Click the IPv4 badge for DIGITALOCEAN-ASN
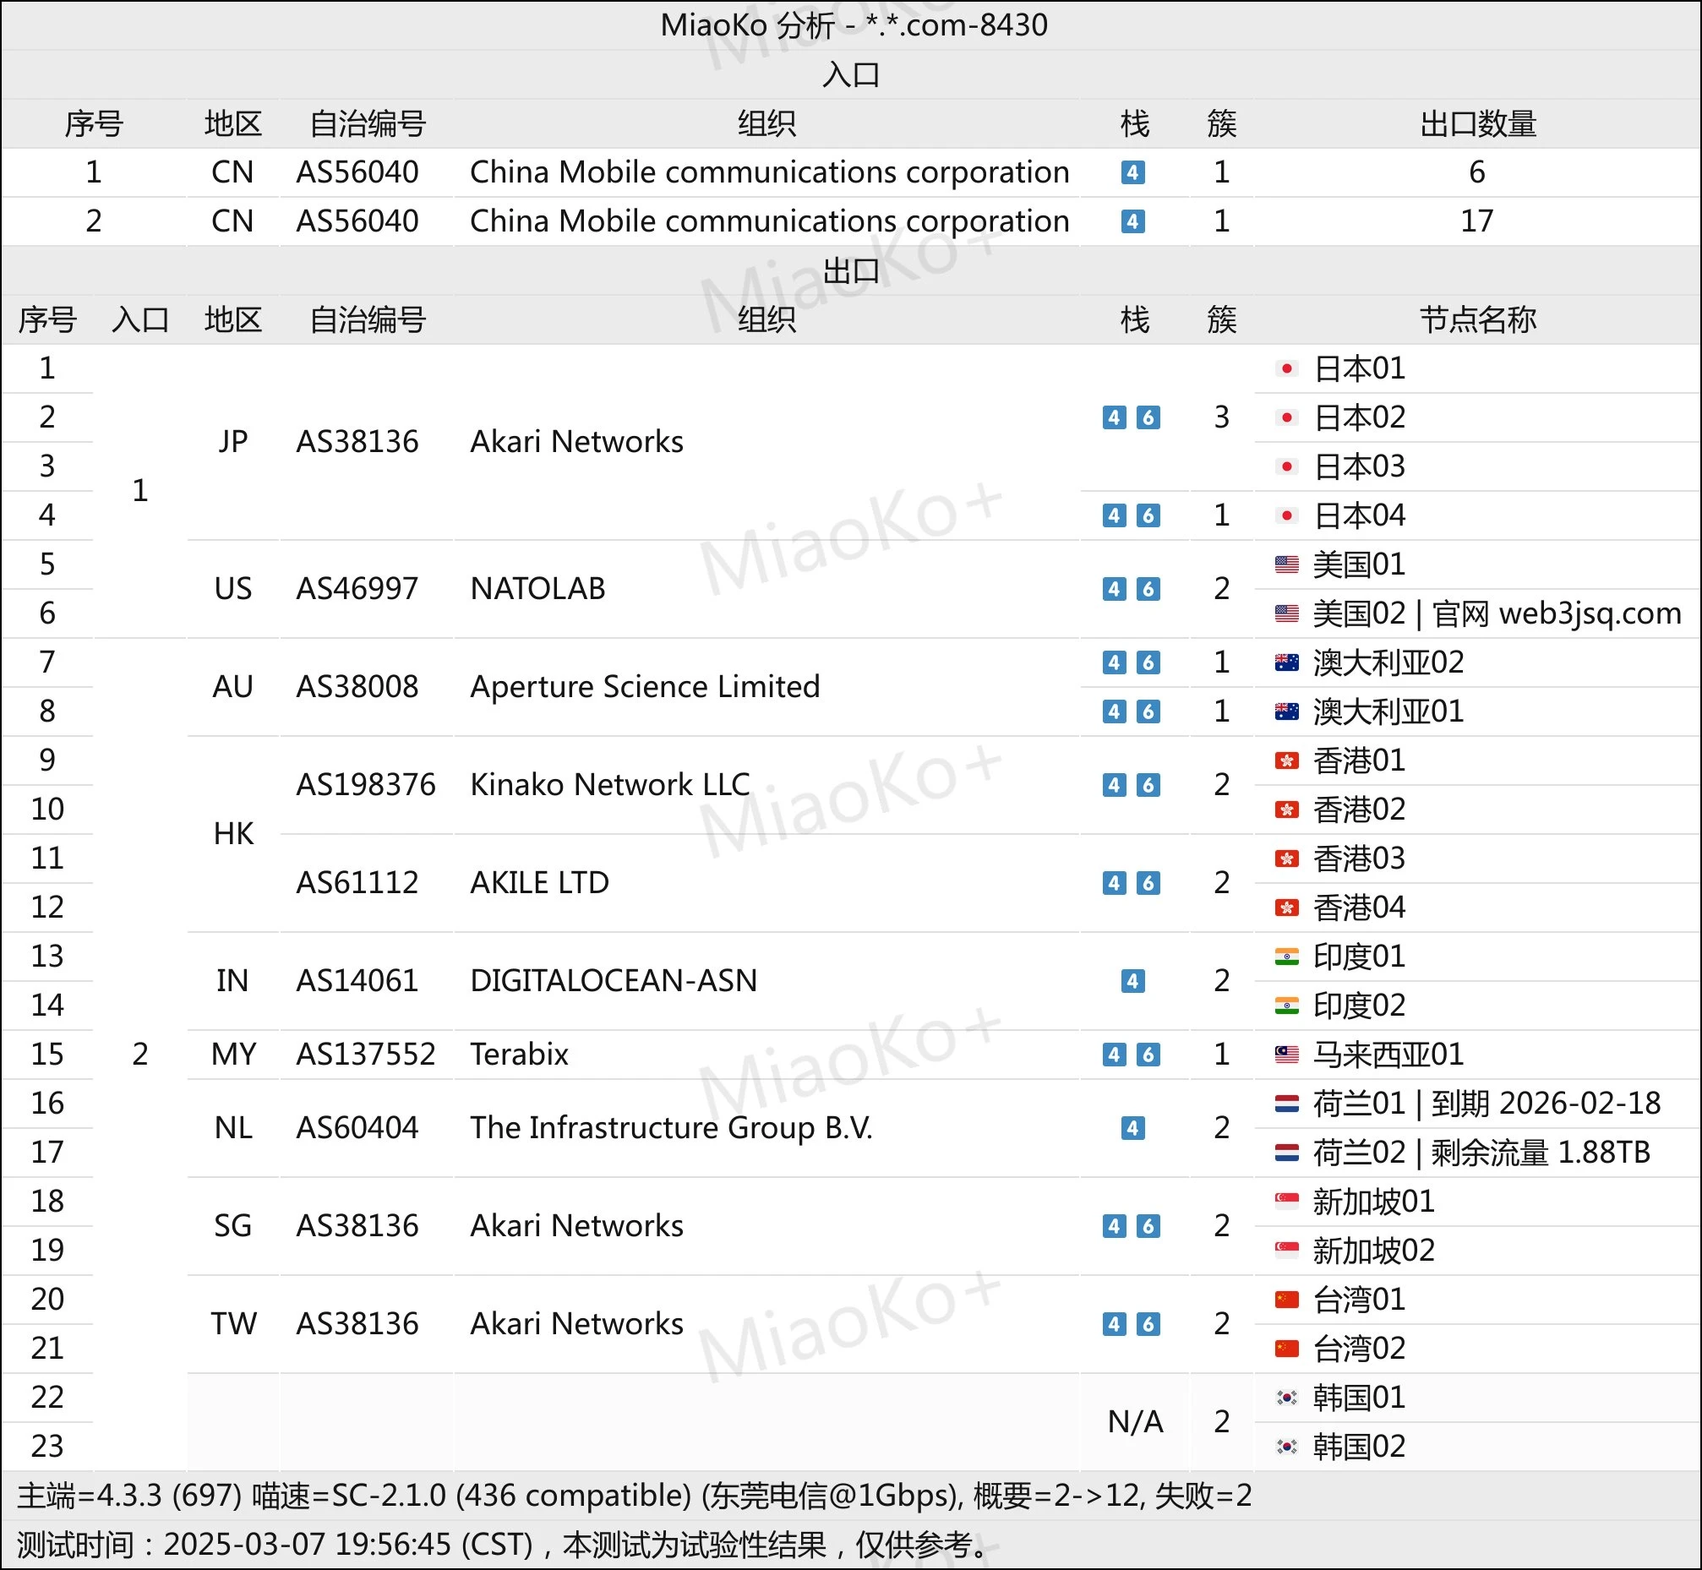 [1132, 981]
